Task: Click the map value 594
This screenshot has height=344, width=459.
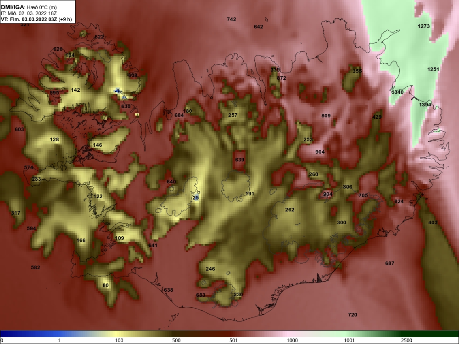Action: (x=31, y=228)
